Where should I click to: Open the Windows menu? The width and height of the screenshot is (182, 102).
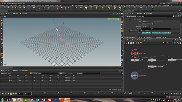coord(15,3)
